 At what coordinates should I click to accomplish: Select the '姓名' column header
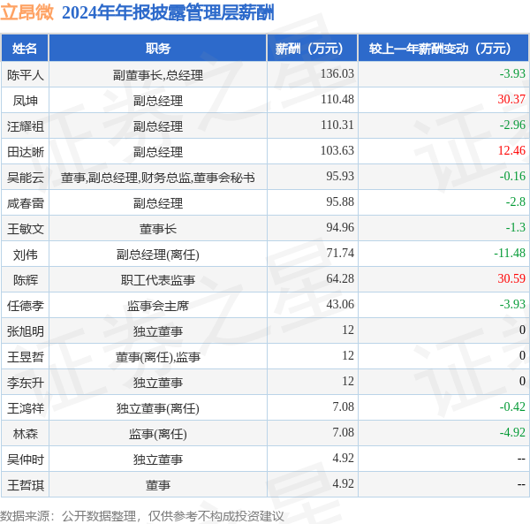tap(25, 48)
